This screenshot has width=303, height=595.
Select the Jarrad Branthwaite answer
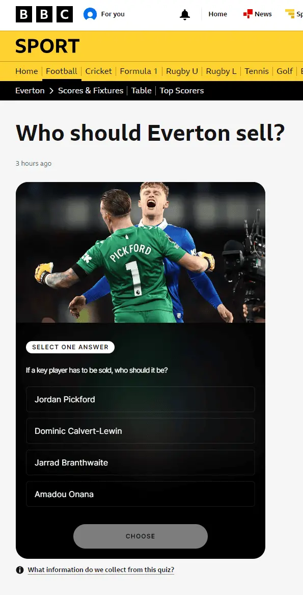pyautogui.click(x=141, y=462)
